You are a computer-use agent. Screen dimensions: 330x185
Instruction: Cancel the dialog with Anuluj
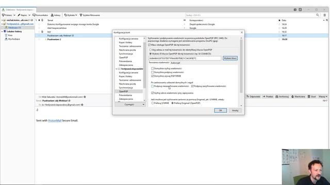235,110
